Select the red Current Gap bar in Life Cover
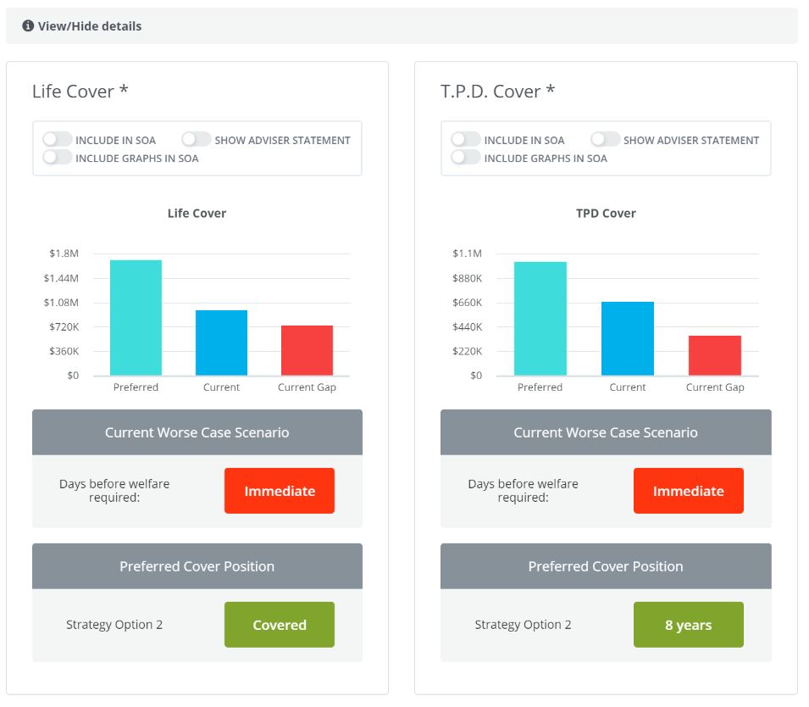Screen dimensions: 809x707 coord(307,351)
